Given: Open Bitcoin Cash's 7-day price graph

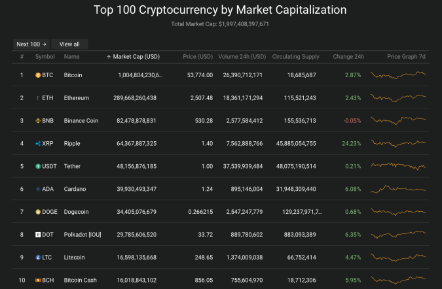Looking at the screenshot, I should (x=398, y=280).
